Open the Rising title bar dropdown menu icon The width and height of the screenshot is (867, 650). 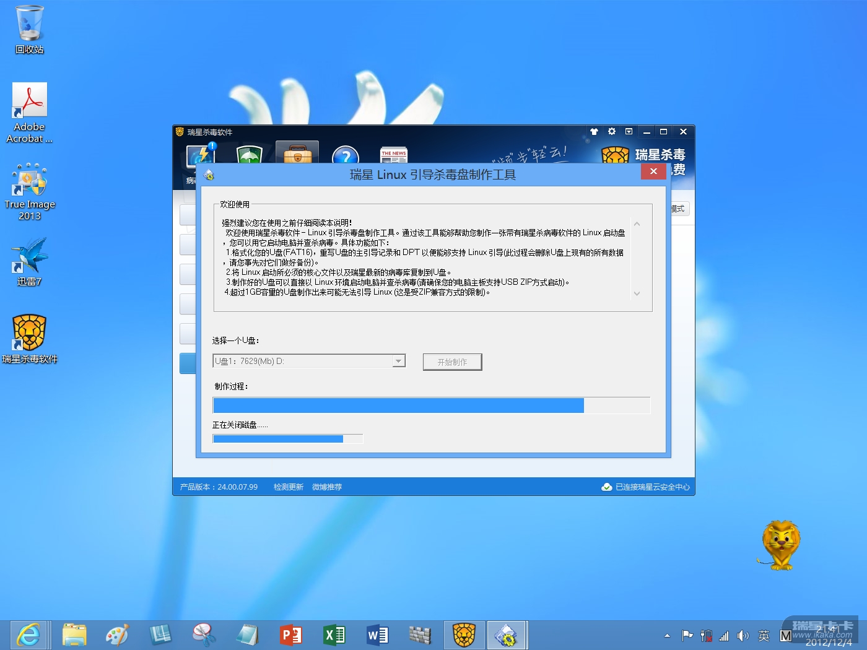(x=629, y=131)
